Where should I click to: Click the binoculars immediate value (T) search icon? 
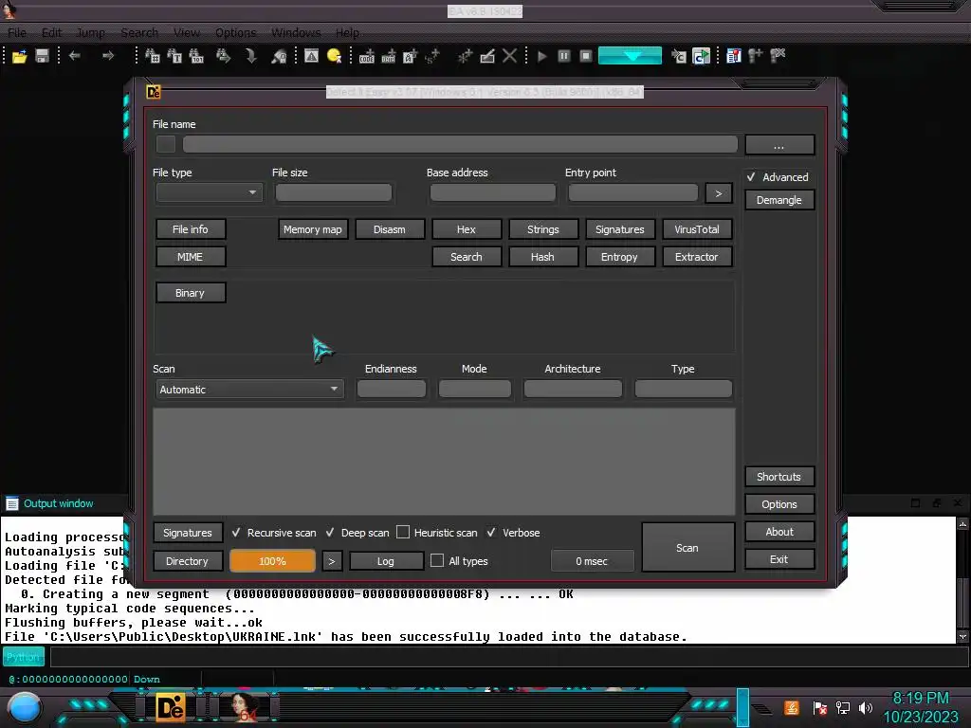point(174,56)
